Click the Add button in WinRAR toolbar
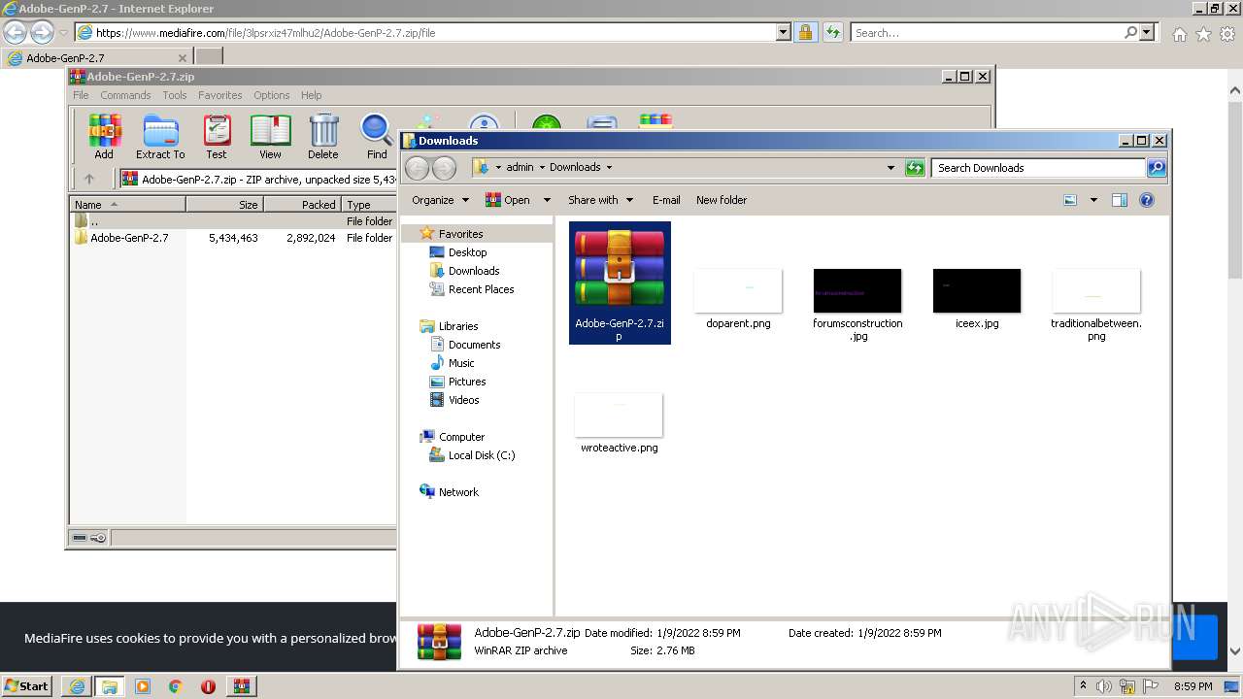 click(x=104, y=137)
